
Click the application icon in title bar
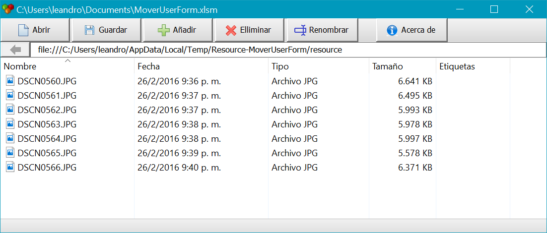pos(8,9)
